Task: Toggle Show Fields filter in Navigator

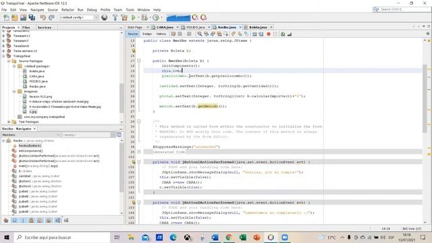Action: (x=15, y=221)
